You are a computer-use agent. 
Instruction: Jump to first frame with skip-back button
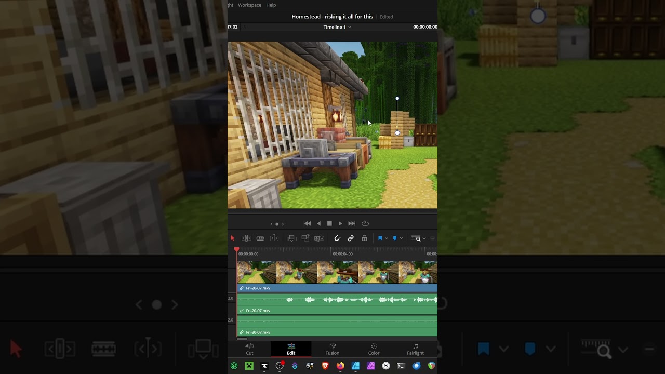click(x=307, y=223)
